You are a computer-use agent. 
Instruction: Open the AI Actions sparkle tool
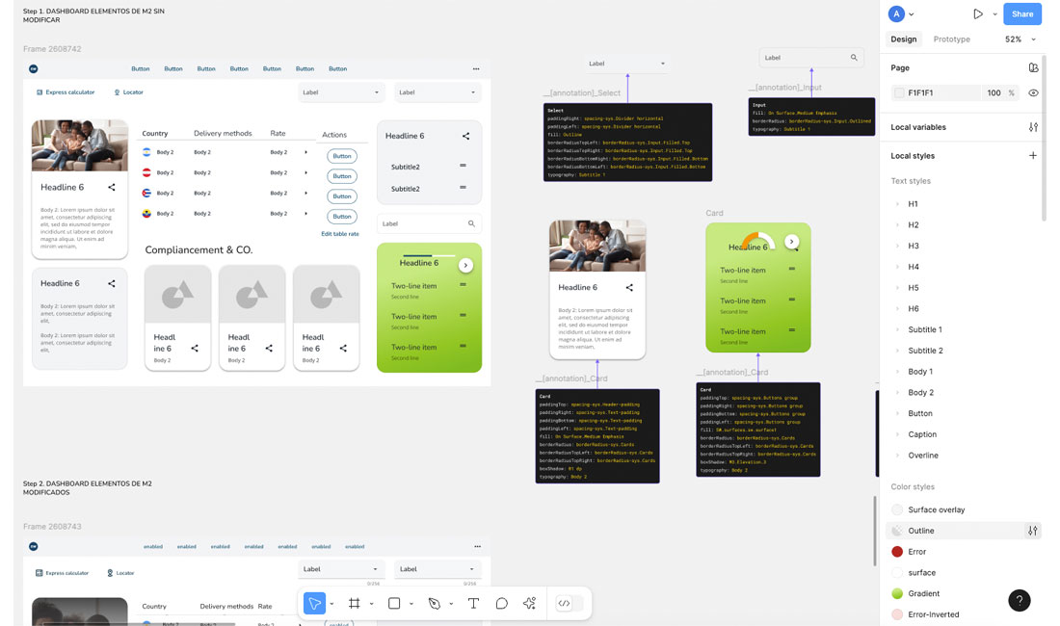529,604
